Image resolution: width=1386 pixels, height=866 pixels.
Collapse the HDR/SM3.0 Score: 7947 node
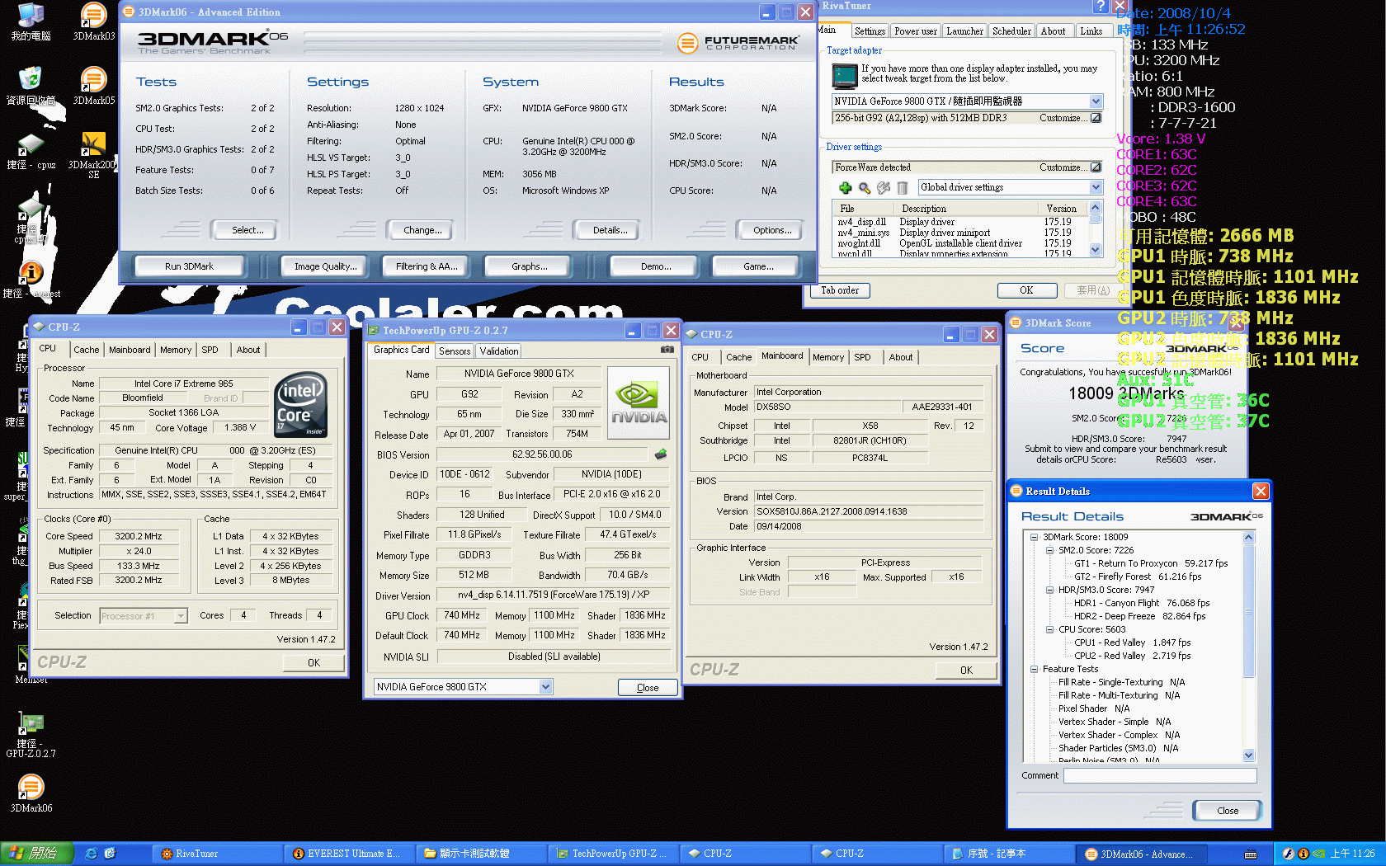click(1049, 590)
